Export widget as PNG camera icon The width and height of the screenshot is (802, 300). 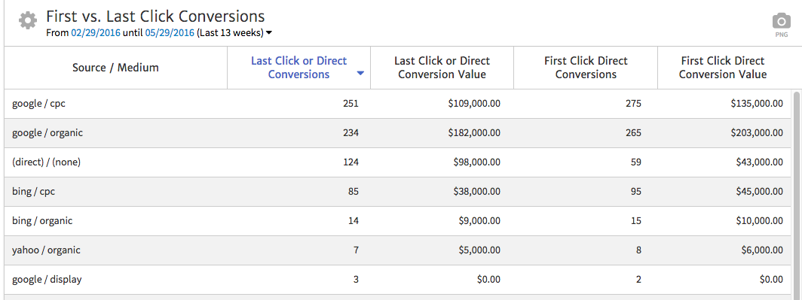[x=781, y=25]
